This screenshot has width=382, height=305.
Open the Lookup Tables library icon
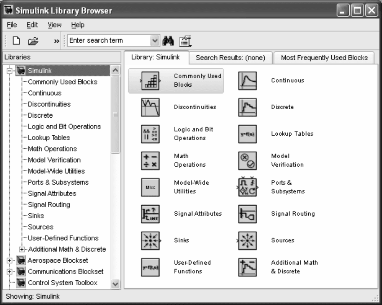coord(247,134)
